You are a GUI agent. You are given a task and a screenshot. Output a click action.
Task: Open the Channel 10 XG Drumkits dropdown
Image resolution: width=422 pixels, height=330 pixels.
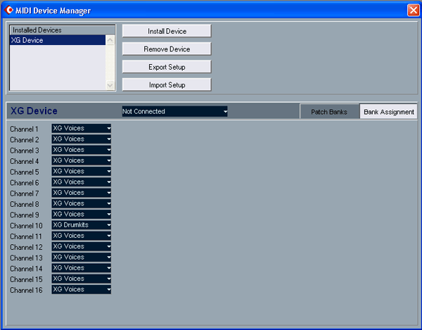point(82,225)
